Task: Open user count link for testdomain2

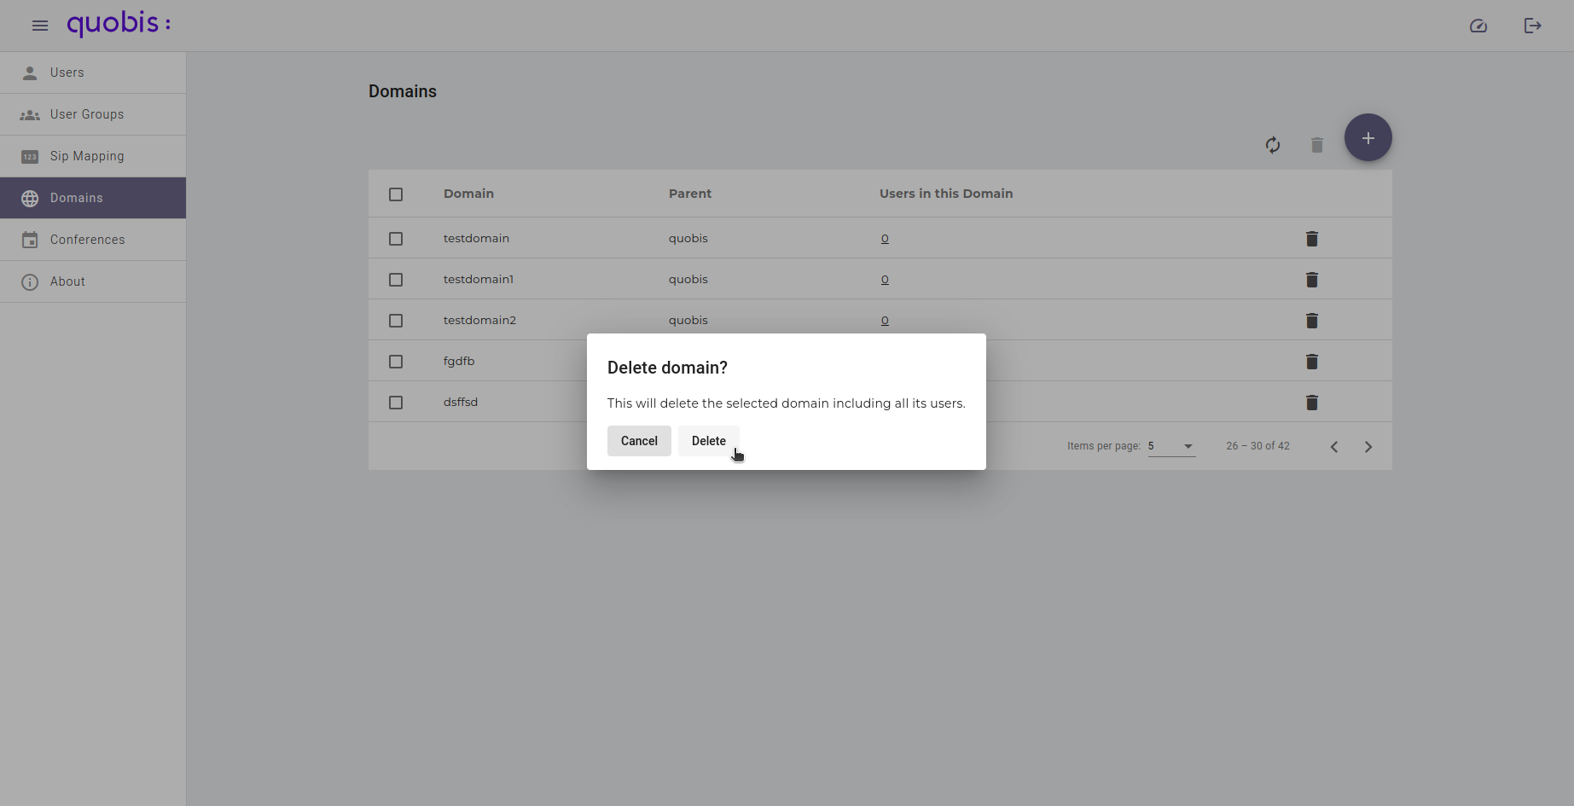Action: coord(885,321)
